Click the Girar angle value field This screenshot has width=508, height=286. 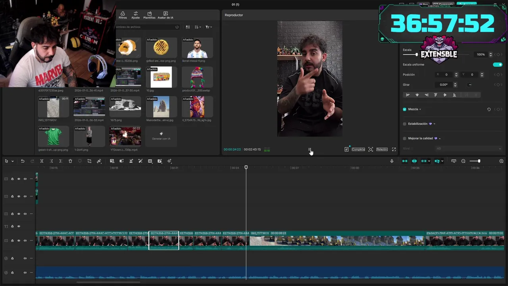tap(444, 85)
